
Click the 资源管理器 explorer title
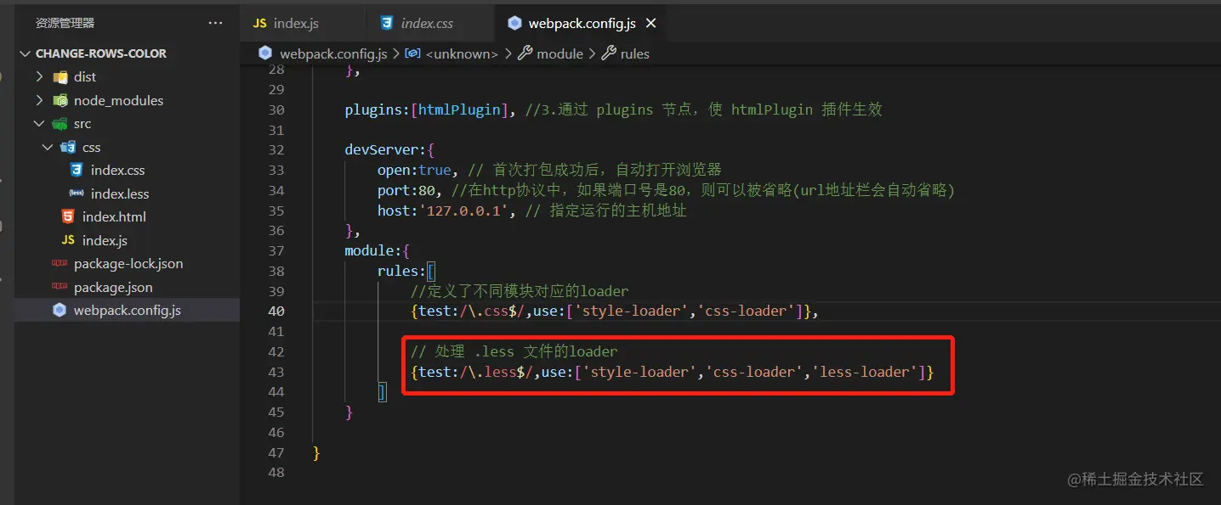point(65,23)
